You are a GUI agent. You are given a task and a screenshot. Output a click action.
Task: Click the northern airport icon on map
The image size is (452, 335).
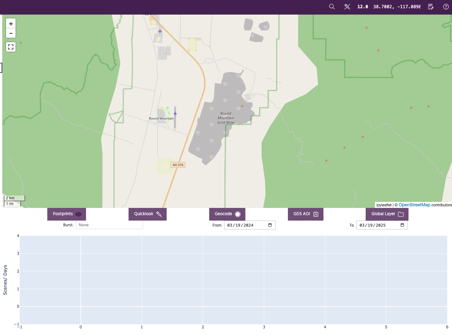[160, 31]
